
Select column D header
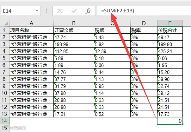coord(144,23)
